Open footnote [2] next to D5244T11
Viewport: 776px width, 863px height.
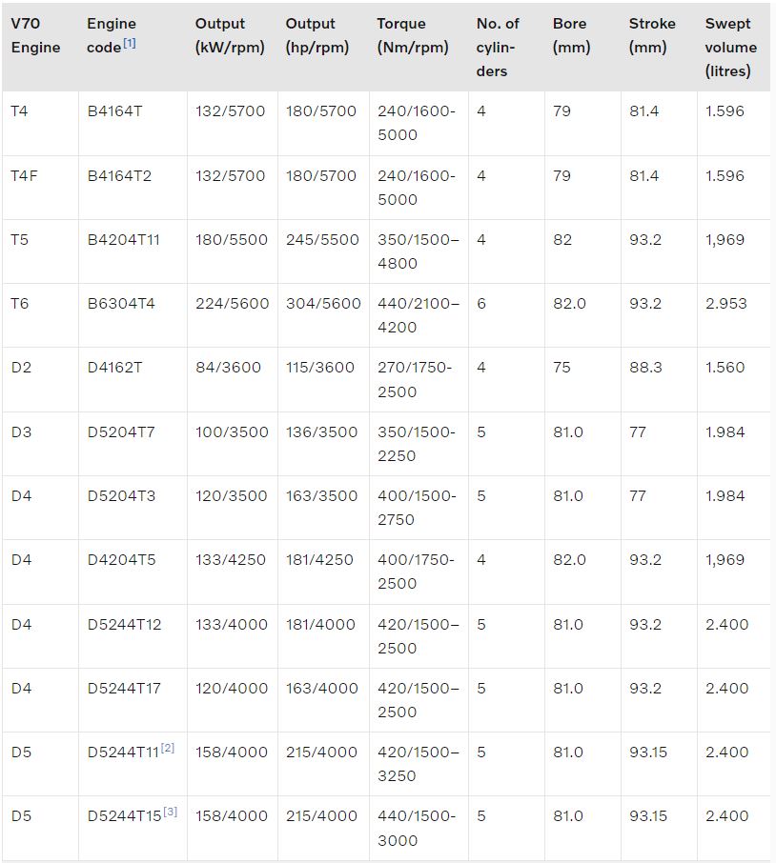click(x=168, y=748)
